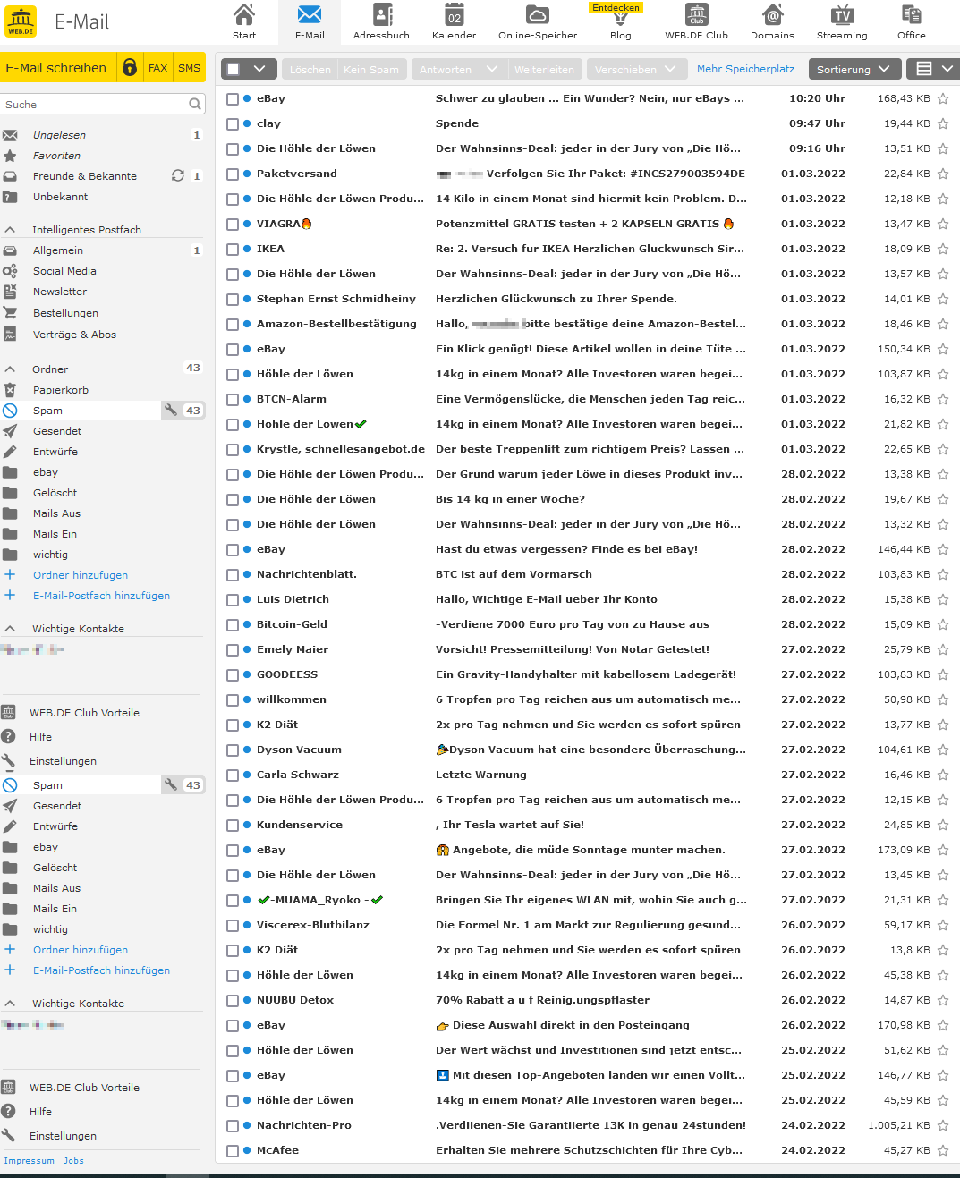Open the Online-Speicher icon
Image resolution: width=960 pixels, height=1178 pixels.
click(537, 21)
